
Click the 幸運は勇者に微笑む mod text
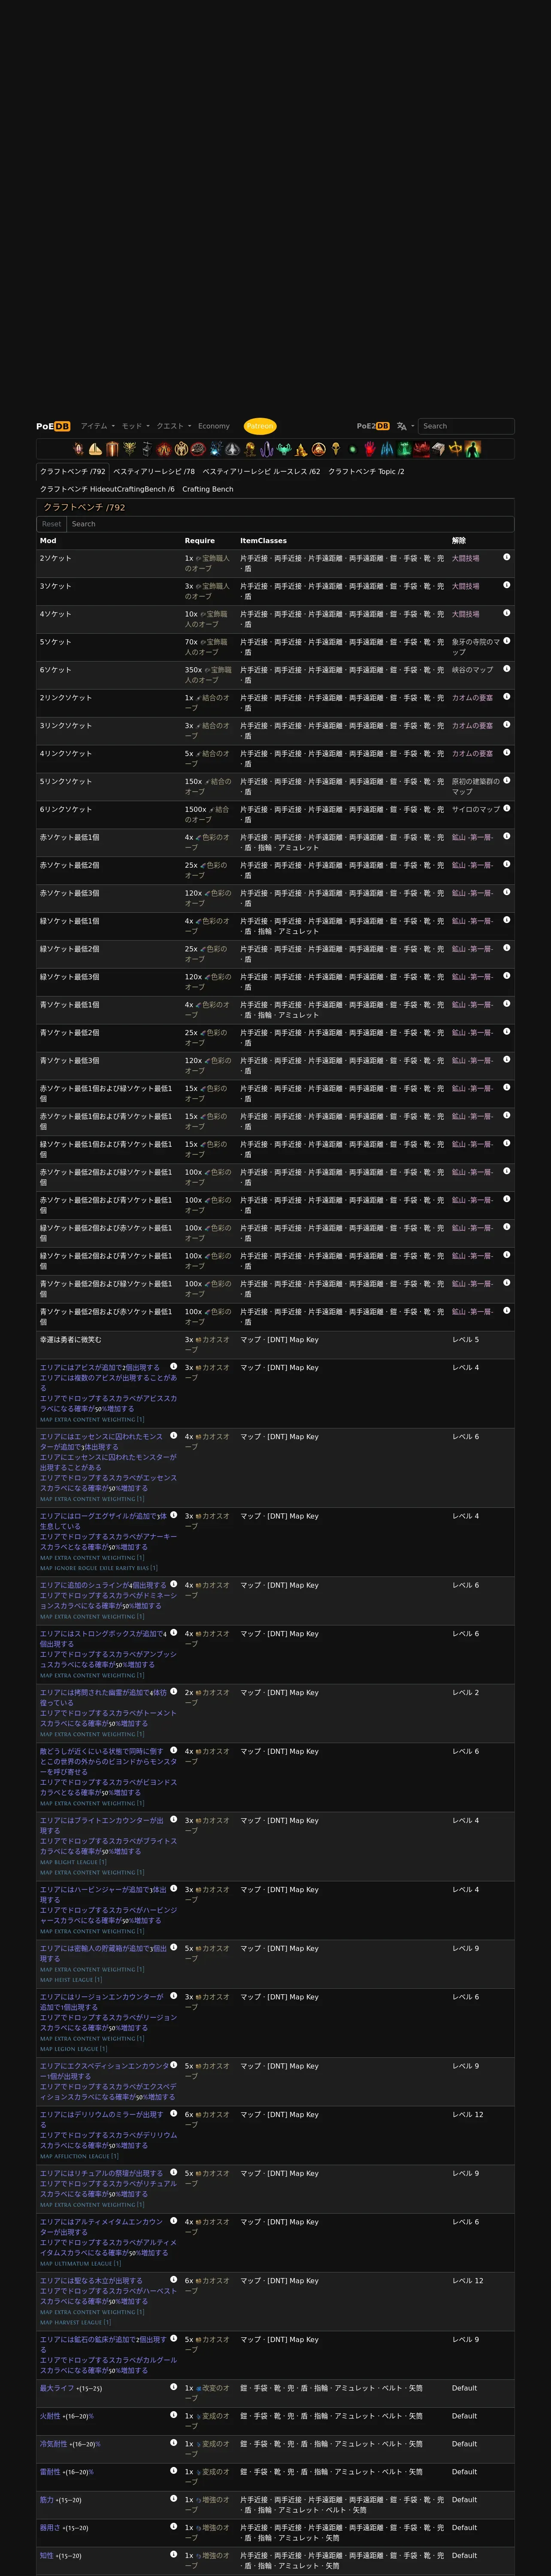click(x=70, y=1339)
